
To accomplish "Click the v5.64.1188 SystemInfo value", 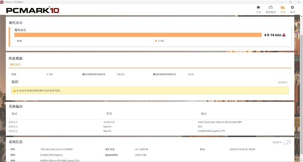I will point(141,155).
